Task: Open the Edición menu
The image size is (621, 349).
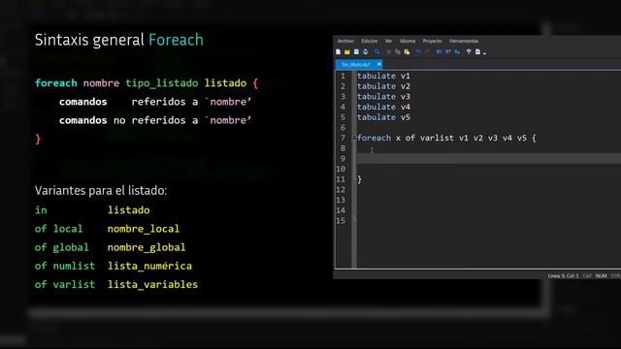Action: [369, 41]
